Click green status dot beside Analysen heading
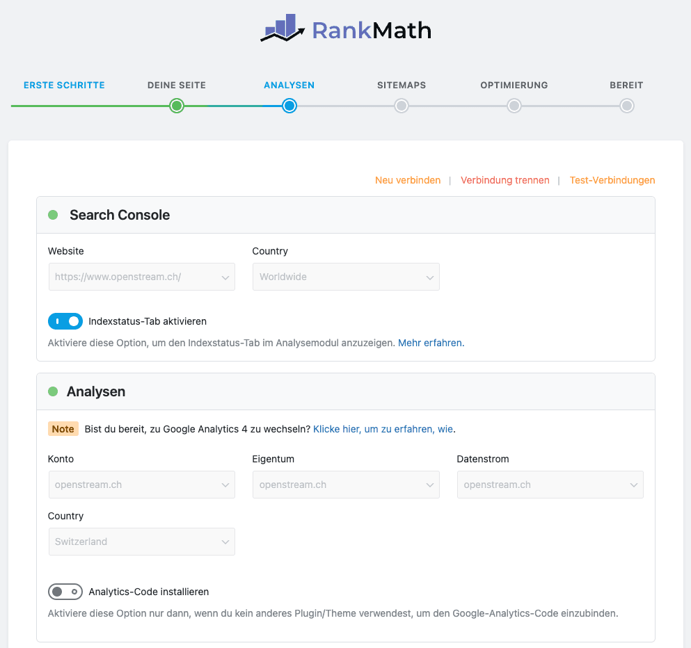The height and width of the screenshot is (648, 691). [53, 391]
